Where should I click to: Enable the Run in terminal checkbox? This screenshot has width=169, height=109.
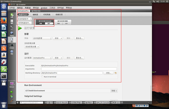[42, 77]
